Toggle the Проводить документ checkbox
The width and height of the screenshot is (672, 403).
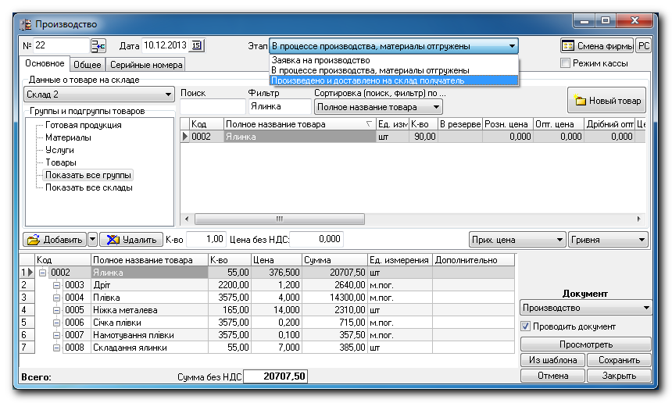526,326
